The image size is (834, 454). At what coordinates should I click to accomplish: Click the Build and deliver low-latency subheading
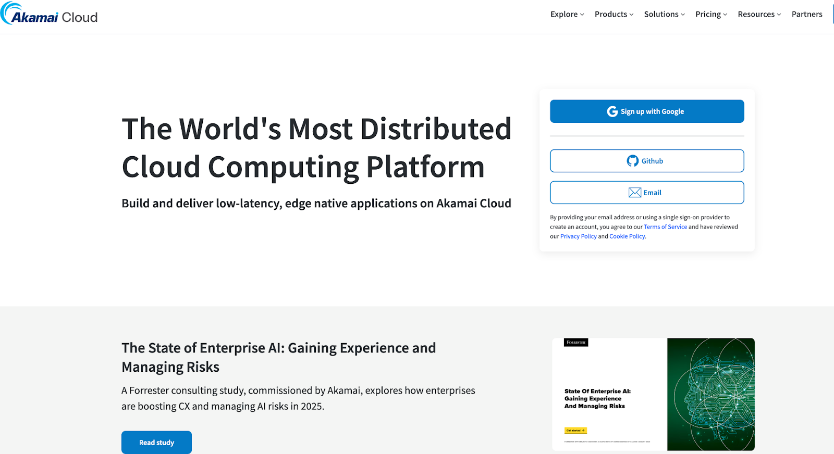tap(316, 204)
